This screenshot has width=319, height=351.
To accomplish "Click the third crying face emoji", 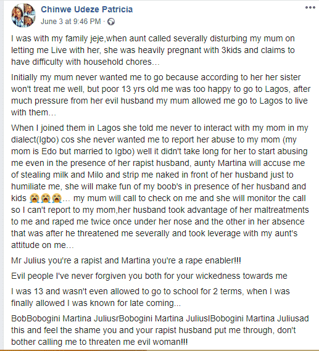I will [57, 199].
